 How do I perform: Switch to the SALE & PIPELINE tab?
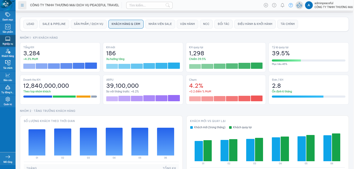point(54,24)
